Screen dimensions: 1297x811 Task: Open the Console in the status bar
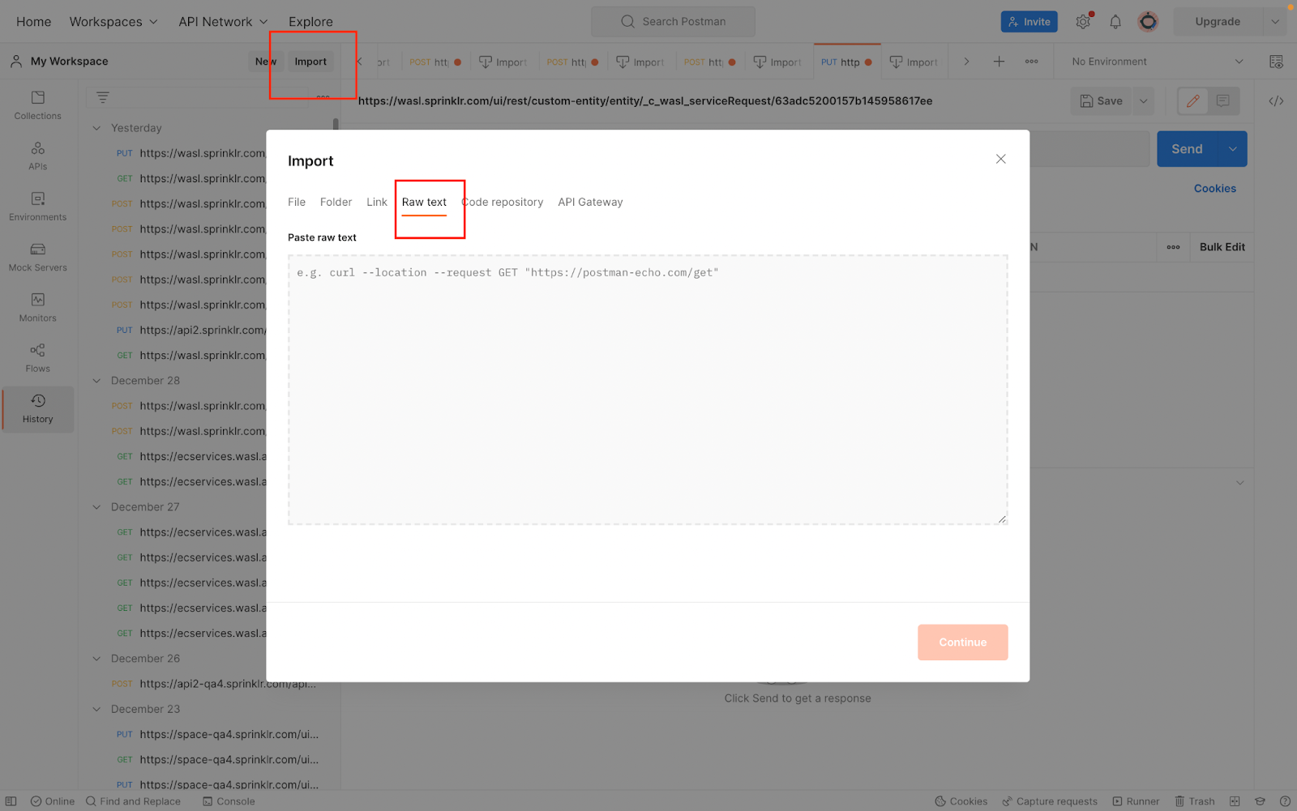[x=229, y=801]
